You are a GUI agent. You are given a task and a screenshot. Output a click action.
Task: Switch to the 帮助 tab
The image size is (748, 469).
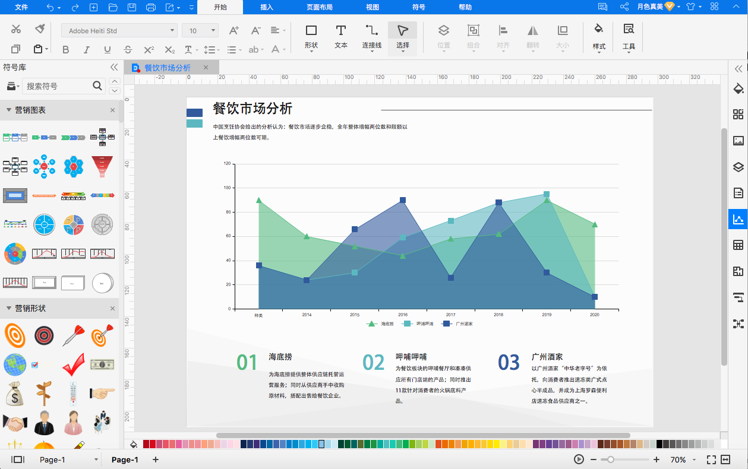466,7
